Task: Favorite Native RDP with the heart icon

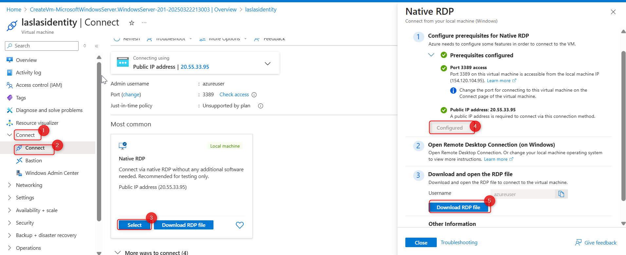Action: (240, 225)
